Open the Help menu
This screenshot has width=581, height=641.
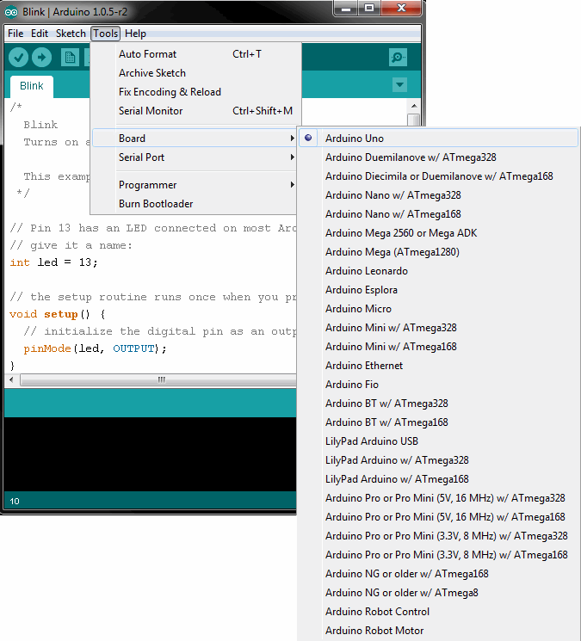[x=135, y=34]
